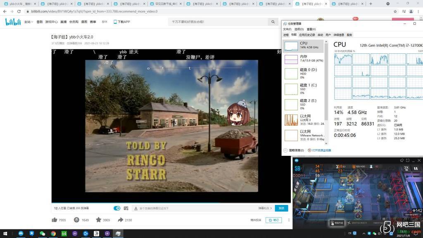Select CPU in performance sidebar
The image size is (423, 238).
tap(304, 45)
